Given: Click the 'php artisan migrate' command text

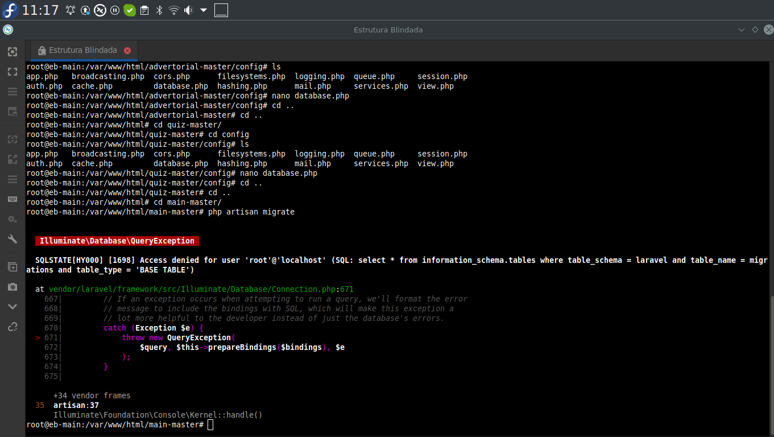Looking at the screenshot, I should (x=251, y=212).
